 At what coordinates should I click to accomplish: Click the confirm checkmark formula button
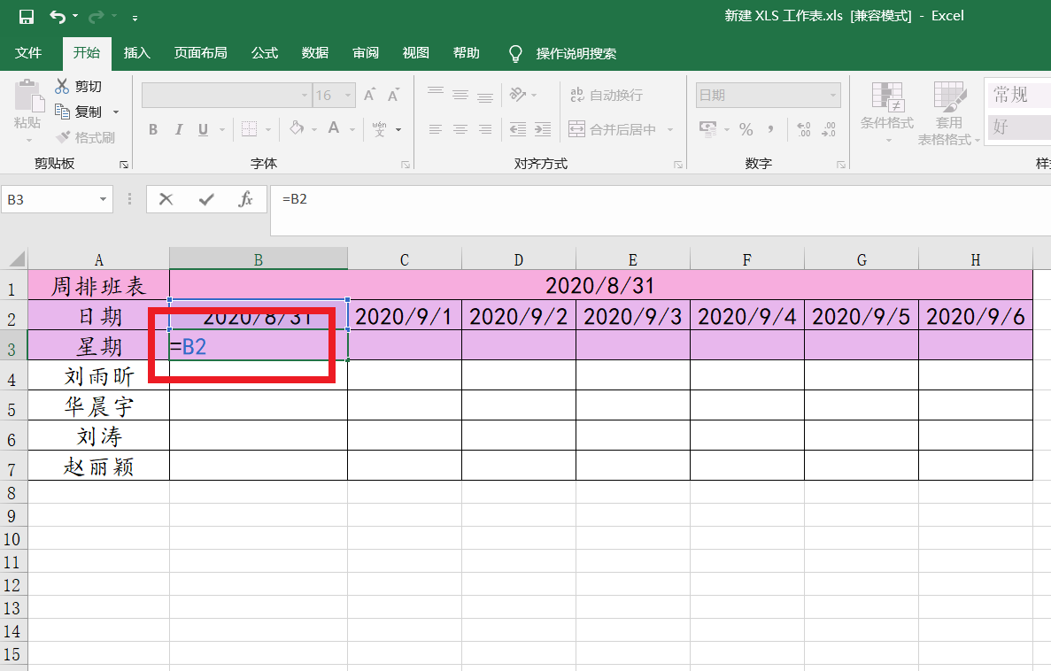[x=206, y=199]
